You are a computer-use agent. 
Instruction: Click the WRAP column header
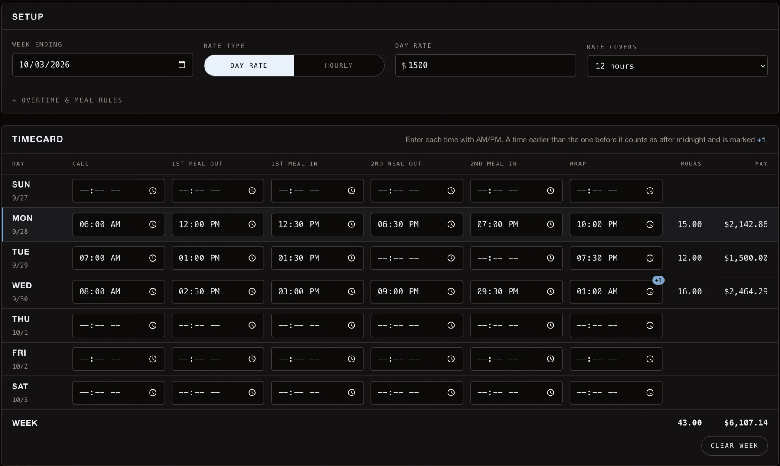(578, 164)
